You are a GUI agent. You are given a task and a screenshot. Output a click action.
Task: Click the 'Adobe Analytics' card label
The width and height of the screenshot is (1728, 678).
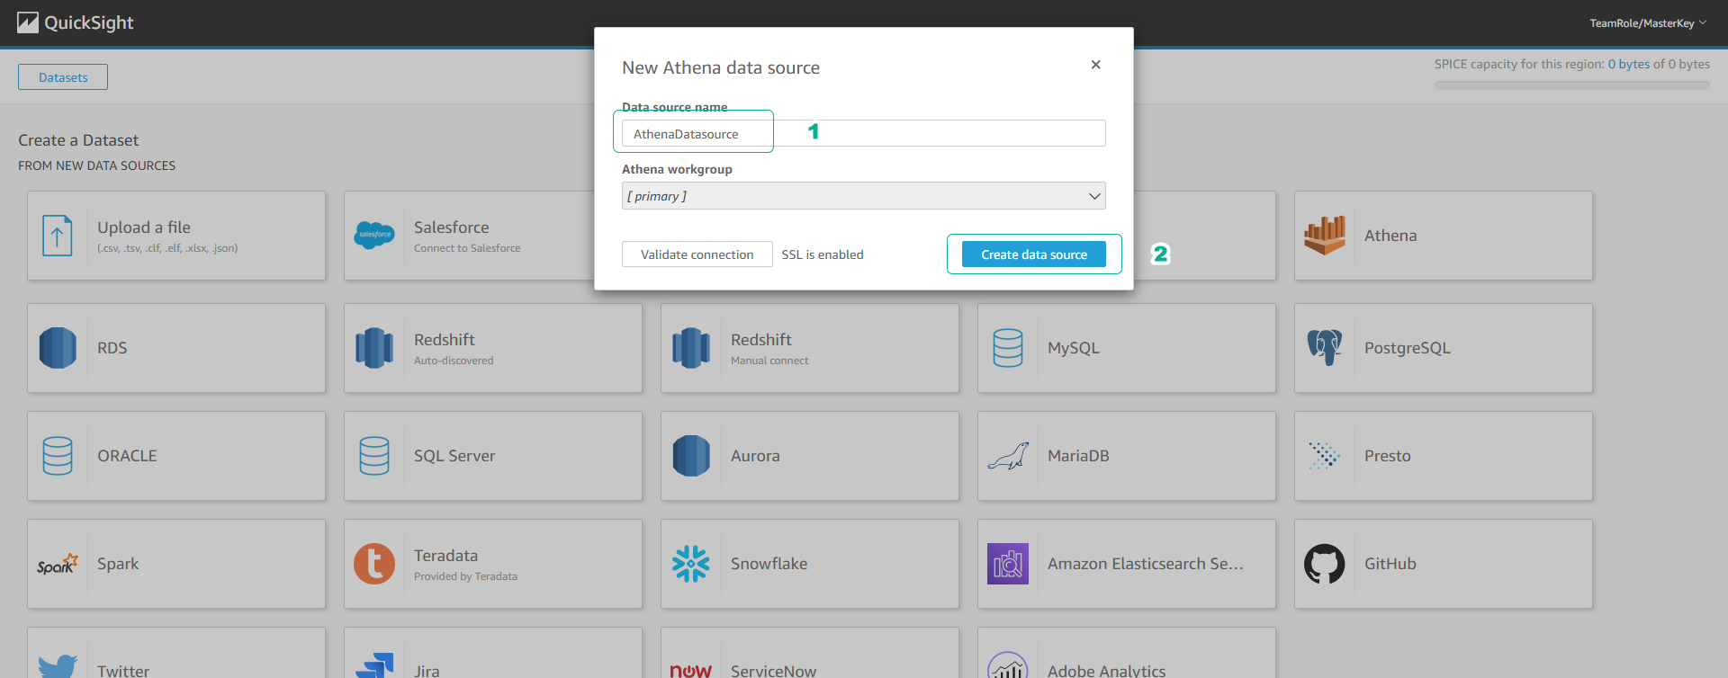(1106, 671)
